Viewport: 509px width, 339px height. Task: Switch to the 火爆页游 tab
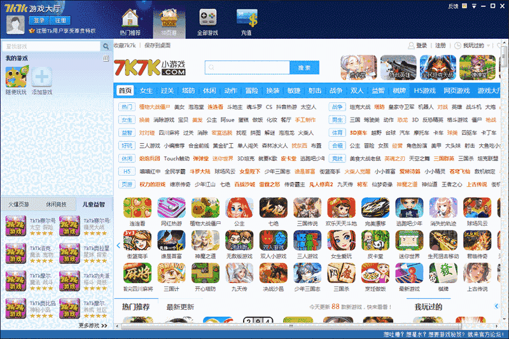point(18,204)
